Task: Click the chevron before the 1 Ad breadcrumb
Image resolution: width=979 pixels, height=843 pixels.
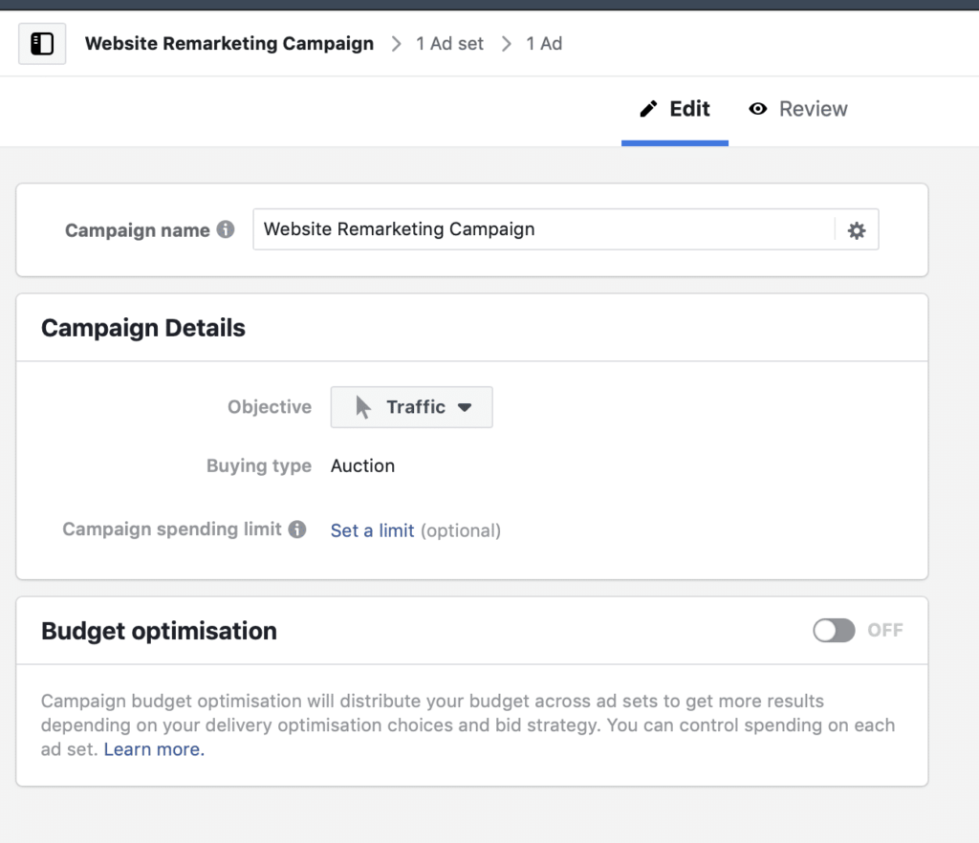Action: [507, 44]
